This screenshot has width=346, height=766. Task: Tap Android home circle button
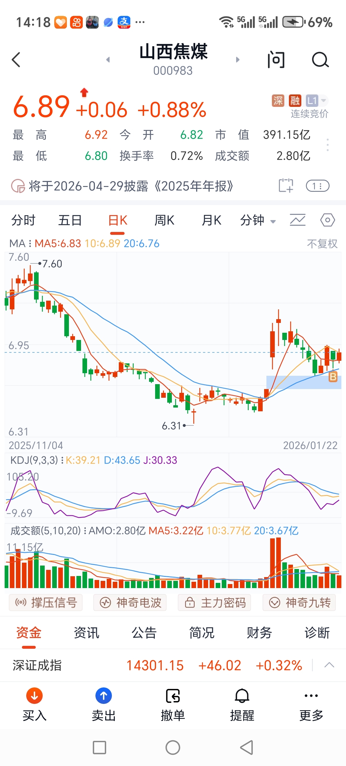pos(173,748)
